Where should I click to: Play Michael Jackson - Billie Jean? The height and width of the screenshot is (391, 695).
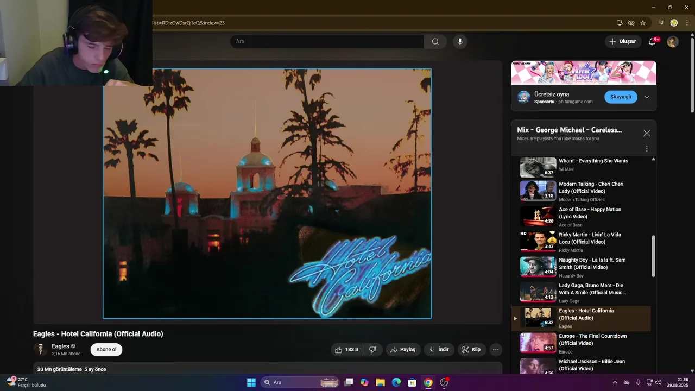581,366
